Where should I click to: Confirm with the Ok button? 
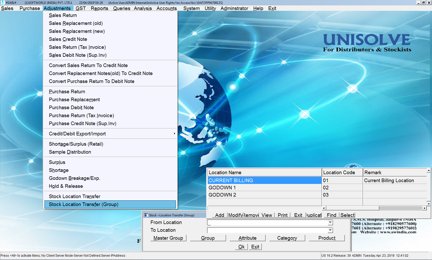pyautogui.click(x=241, y=247)
